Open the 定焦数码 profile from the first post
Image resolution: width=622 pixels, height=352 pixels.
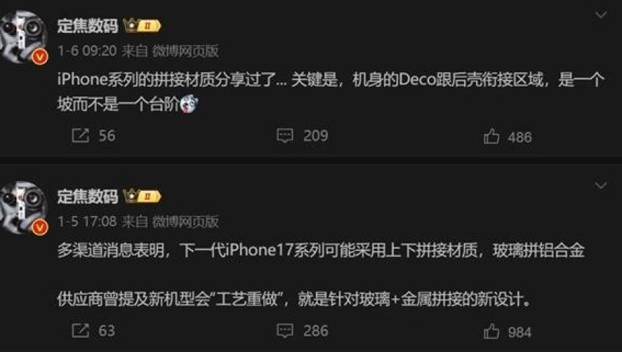pyautogui.click(x=88, y=26)
